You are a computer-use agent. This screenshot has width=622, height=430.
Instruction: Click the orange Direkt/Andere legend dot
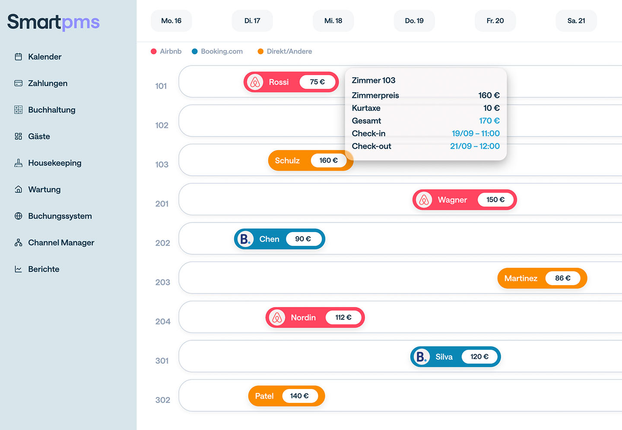pos(260,51)
